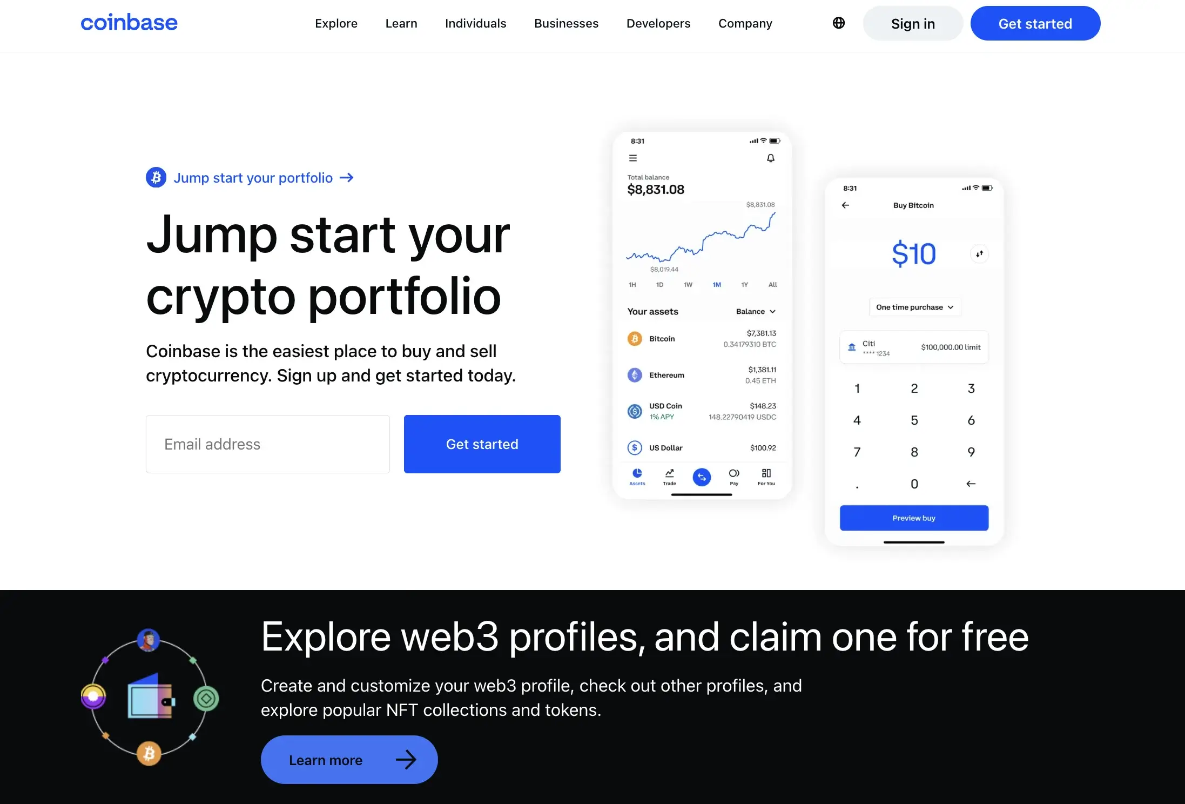Click the Assets tab icon in app

pos(637,473)
